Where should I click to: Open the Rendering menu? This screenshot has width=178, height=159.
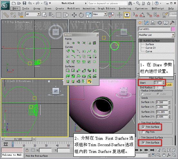(125, 8)
